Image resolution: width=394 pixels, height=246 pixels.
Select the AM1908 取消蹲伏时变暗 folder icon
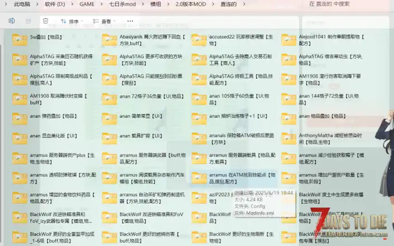[20, 99]
